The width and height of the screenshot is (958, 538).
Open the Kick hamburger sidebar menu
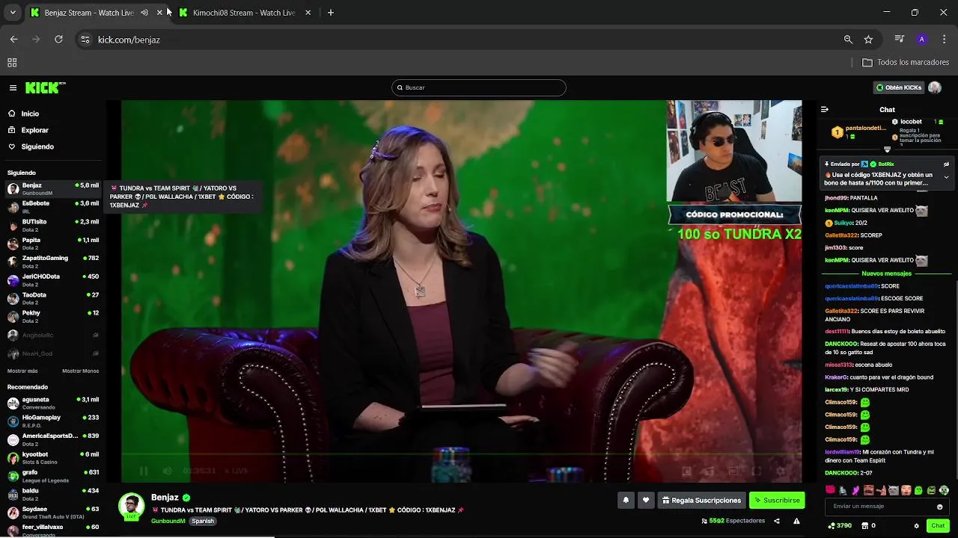[x=13, y=87]
